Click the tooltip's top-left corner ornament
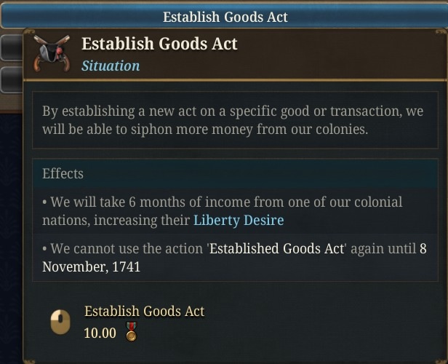Viewport: 448px width, 364px height. (x=28, y=32)
